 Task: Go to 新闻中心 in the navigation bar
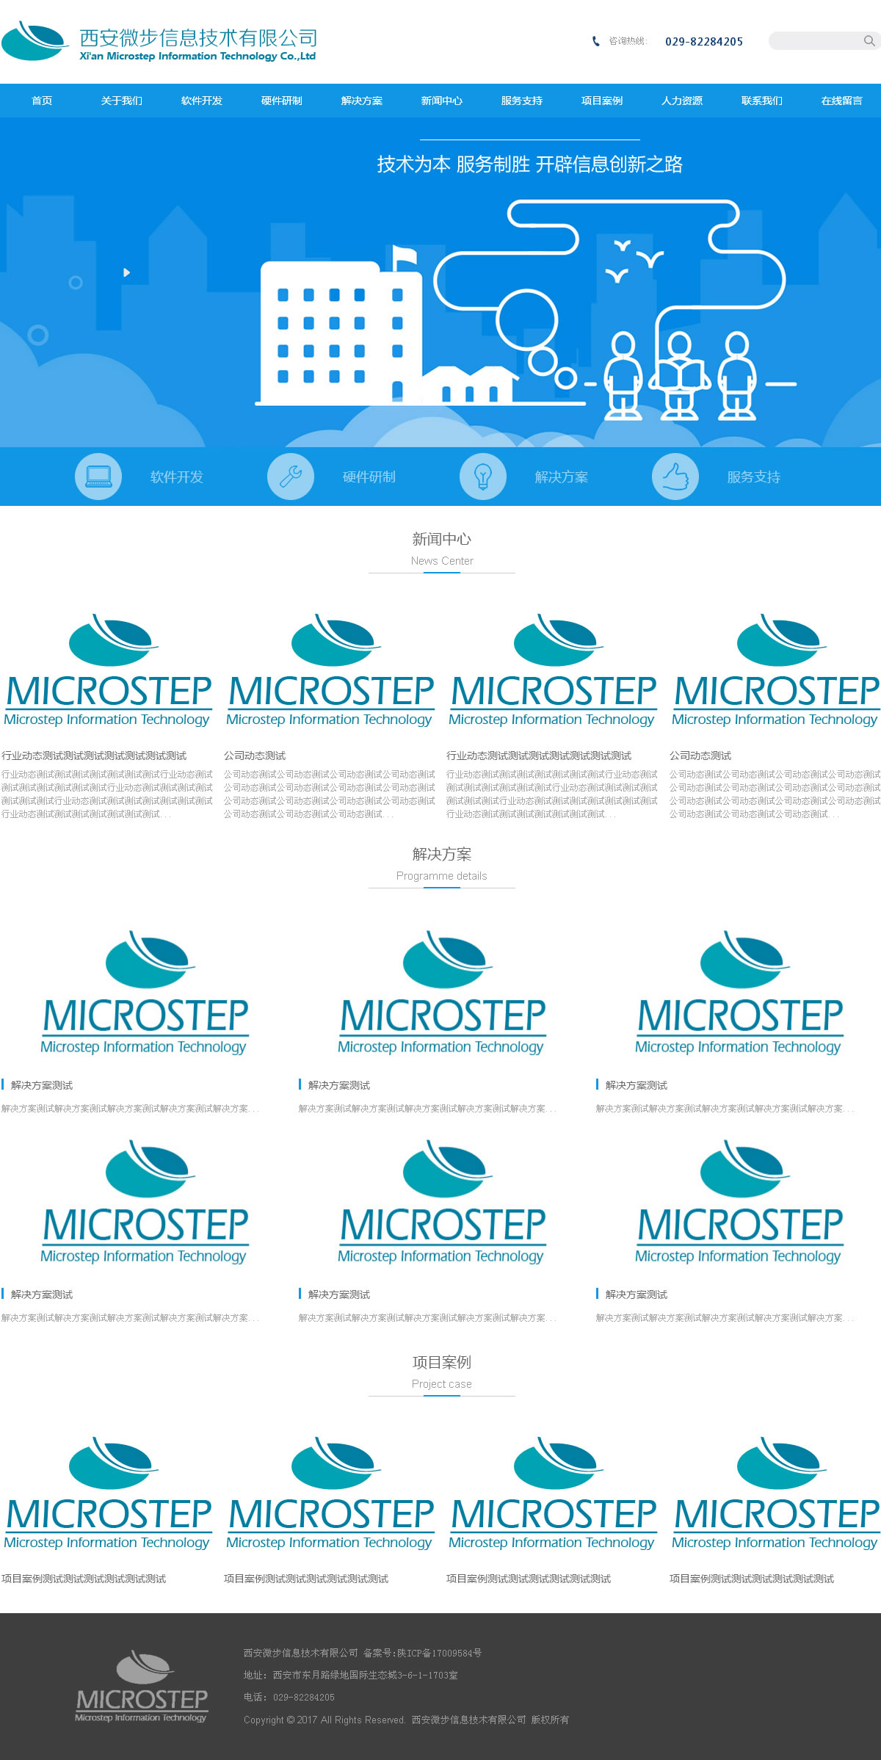coord(442,101)
